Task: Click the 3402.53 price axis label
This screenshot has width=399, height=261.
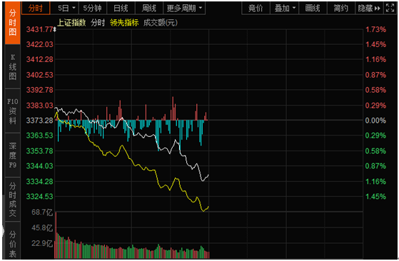Action: point(40,75)
